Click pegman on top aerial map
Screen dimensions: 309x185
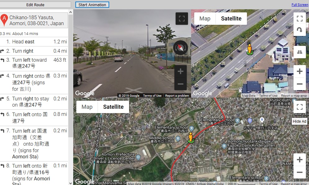tap(250, 49)
